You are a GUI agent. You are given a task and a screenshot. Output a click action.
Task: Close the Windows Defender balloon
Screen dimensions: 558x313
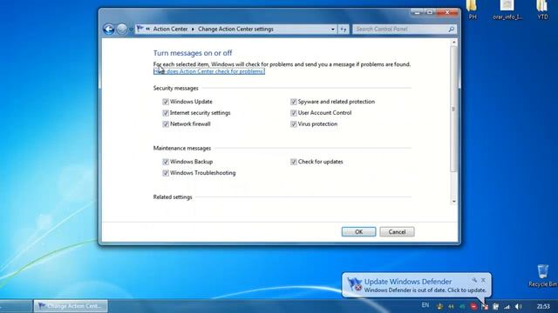483,280
